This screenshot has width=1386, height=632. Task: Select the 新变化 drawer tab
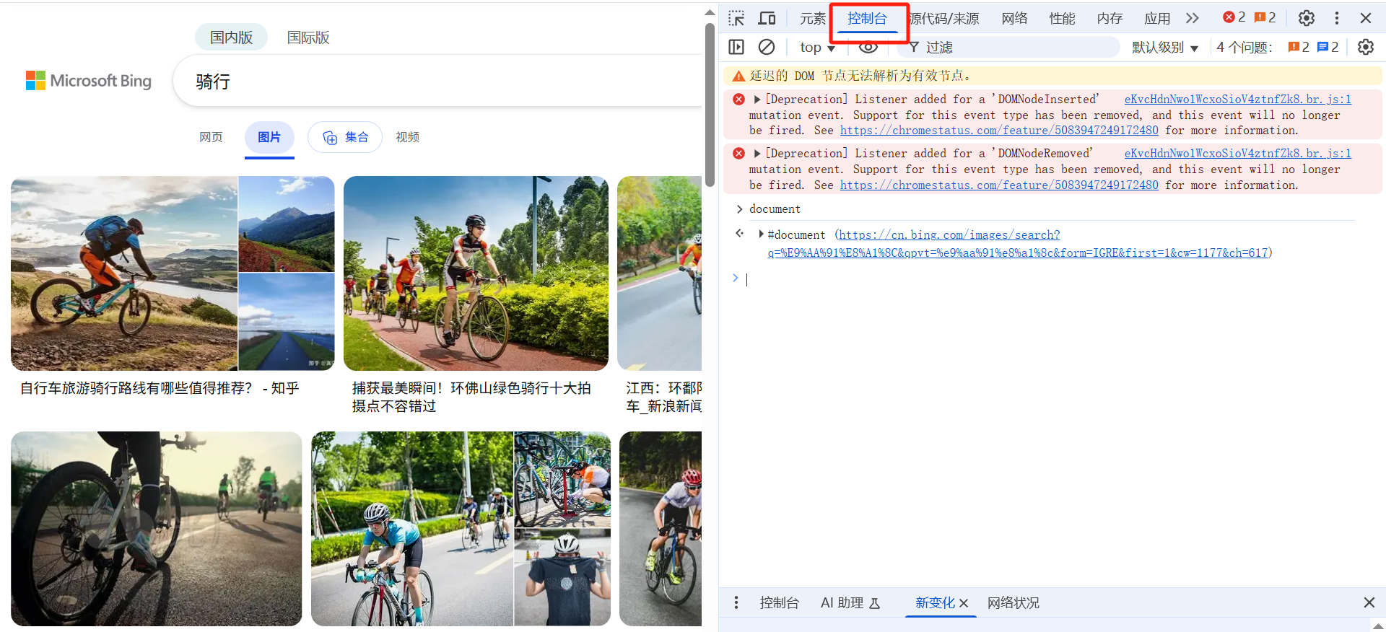pos(934,603)
